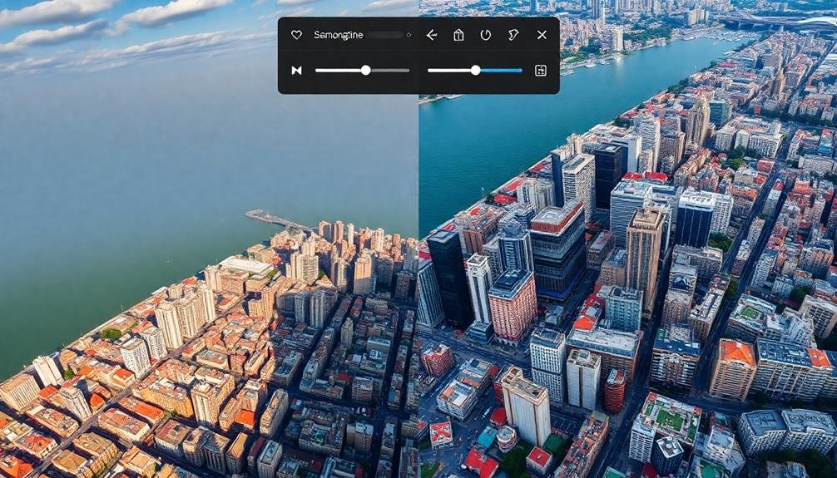Click the blue-tracked right slider's knob
Image resolution: width=837 pixels, height=478 pixels.
[x=476, y=70]
